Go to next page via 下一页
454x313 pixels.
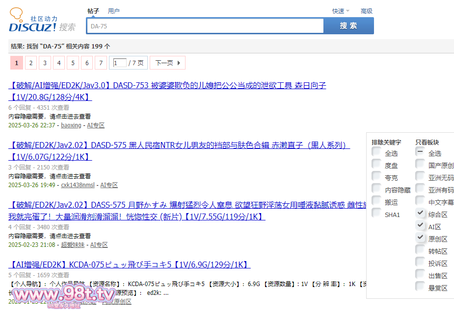pos(167,63)
